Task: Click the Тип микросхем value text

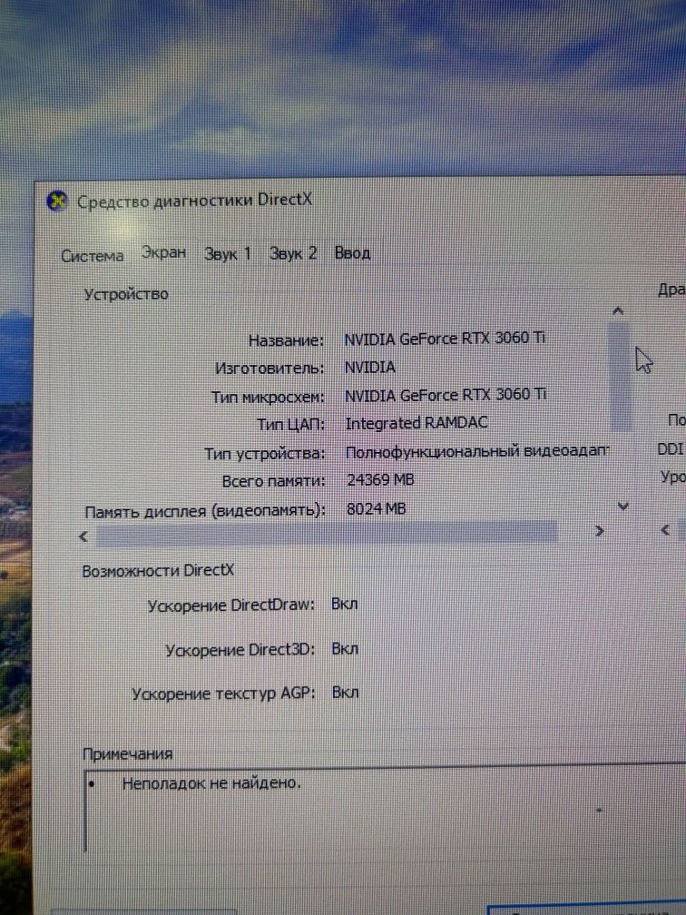Action: 446,395
